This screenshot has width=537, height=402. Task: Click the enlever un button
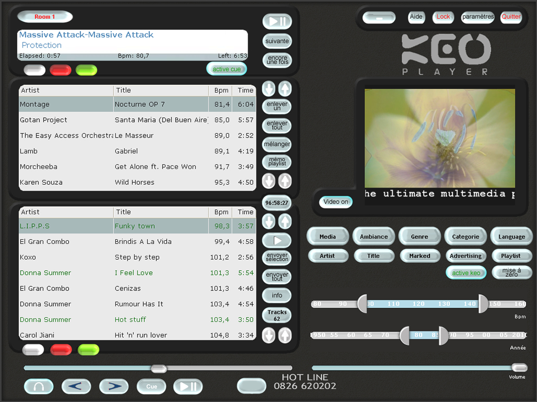coord(277,106)
